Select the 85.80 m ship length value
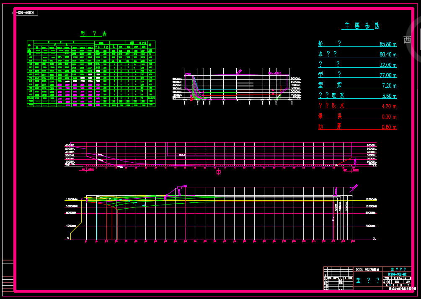 click(x=388, y=44)
